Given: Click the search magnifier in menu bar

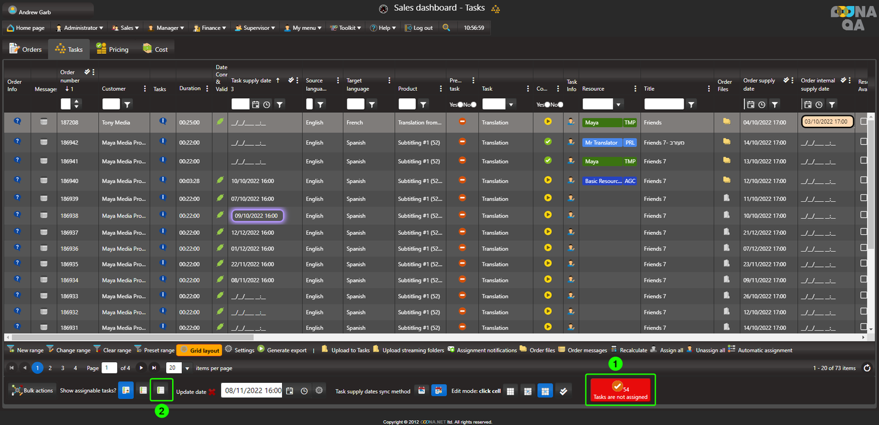Looking at the screenshot, I should tap(446, 28).
